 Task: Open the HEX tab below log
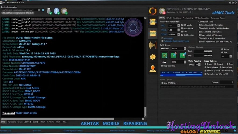point(58,122)
